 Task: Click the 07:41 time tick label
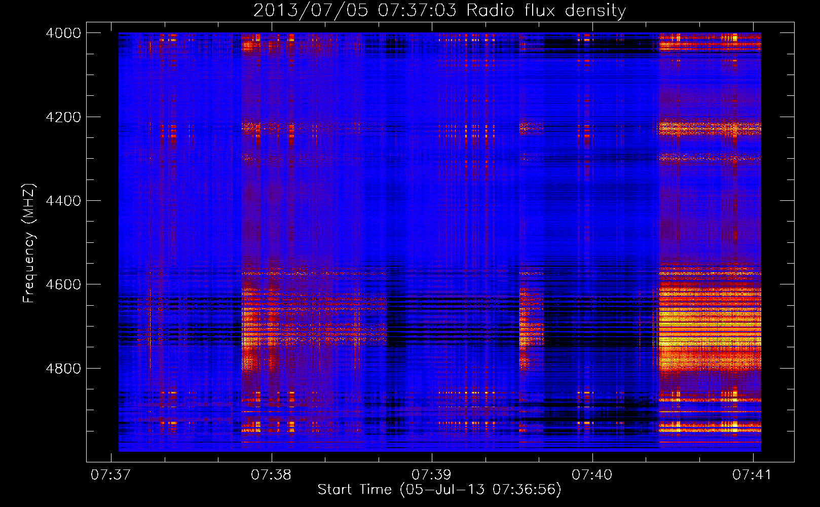pos(752,475)
